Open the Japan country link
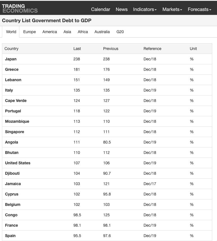 click(11, 59)
